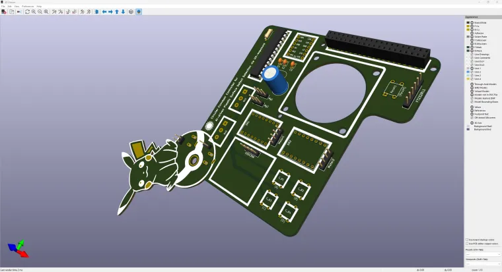Click the Solder Paste color swatch
The image size is (502, 272).
coord(468,36)
